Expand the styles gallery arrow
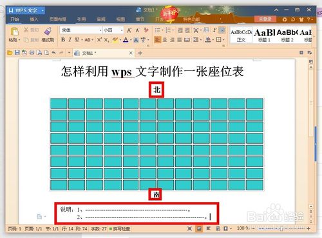This screenshot has height=238, width=322. (314, 35)
